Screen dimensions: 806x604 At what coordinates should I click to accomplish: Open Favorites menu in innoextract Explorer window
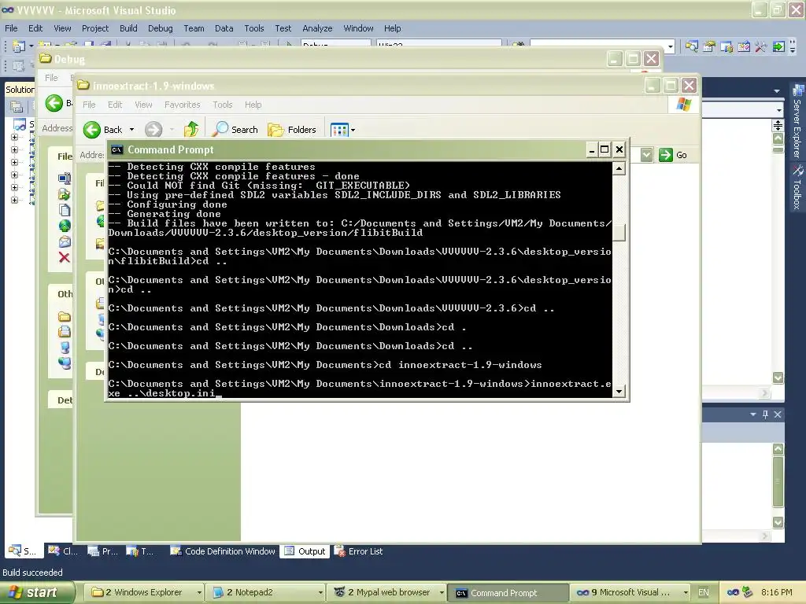click(182, 105)
